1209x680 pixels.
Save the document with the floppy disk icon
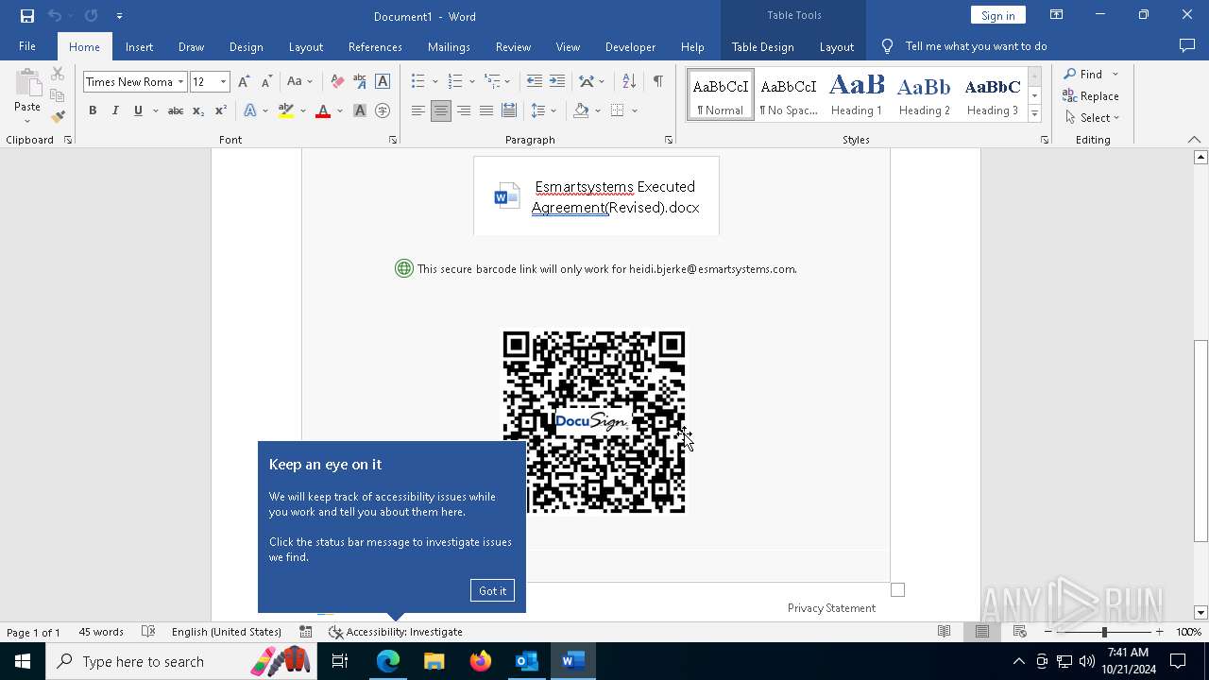(x=26, y=16)
